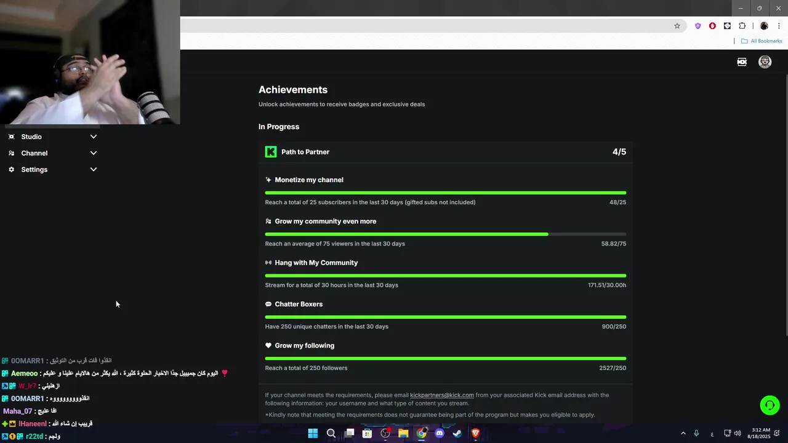Open the Chrome profile avatar
The width and height of the screenshot is (788, 443).
[x=764, y=26]
